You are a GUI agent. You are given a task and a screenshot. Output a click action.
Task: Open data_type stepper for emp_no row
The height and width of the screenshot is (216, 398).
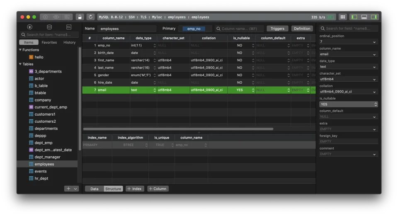[155, 46]
